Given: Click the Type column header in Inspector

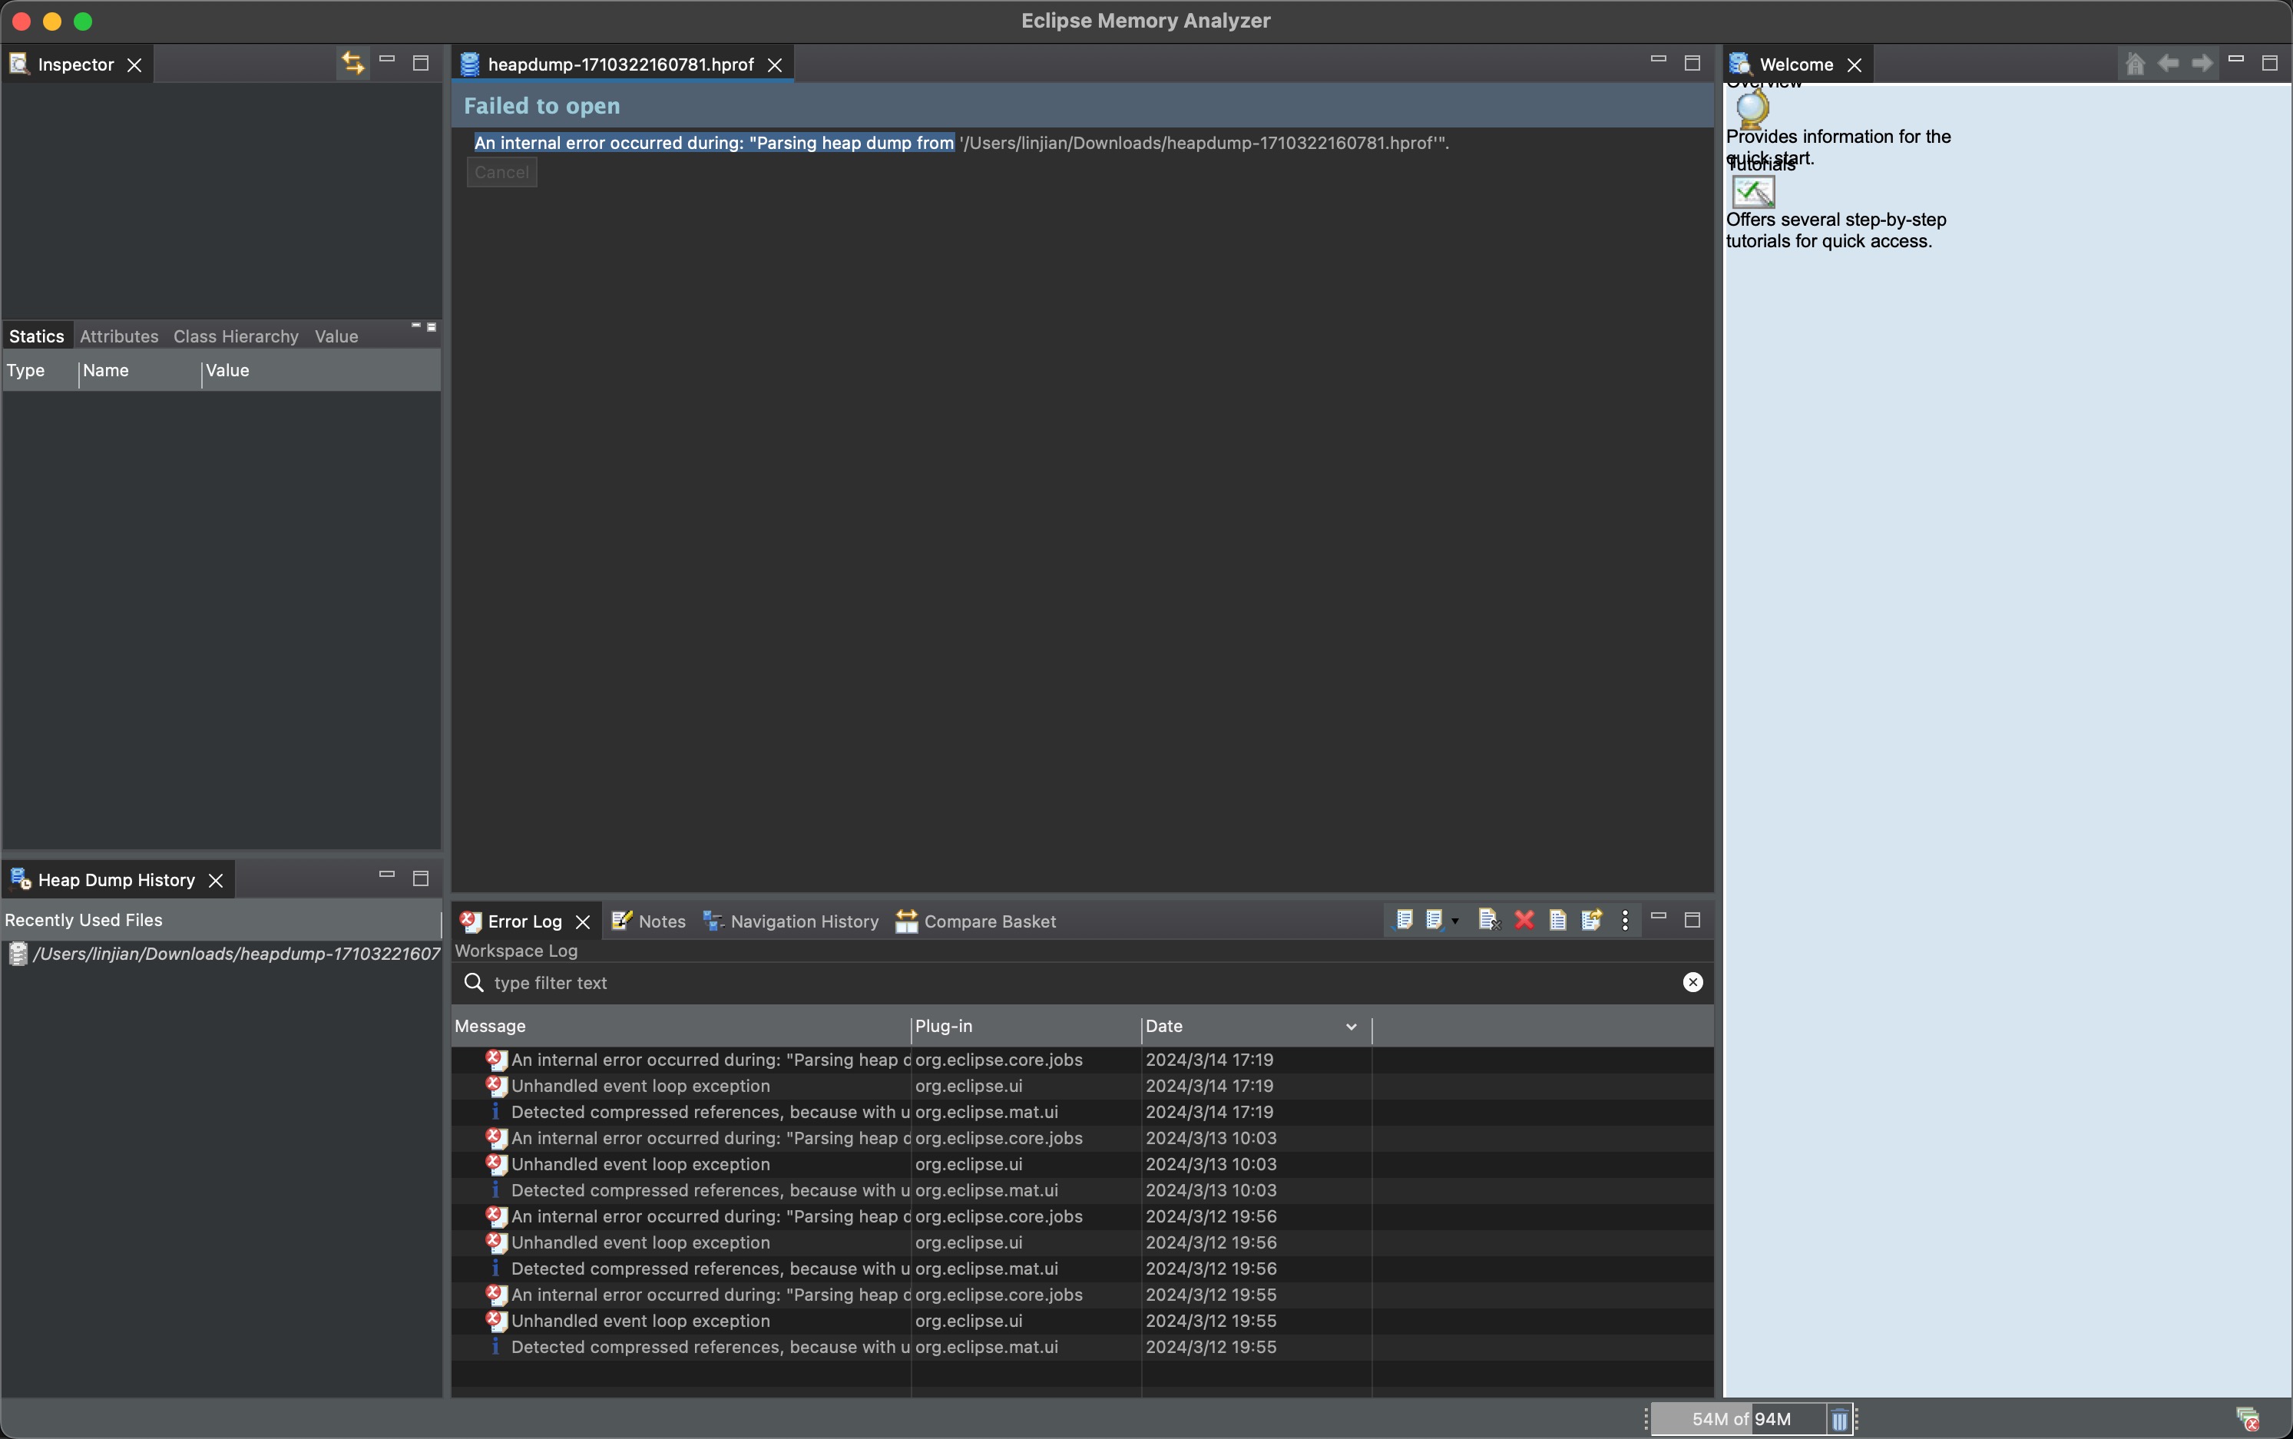Looking at the screenshot, I should coord(40,370).
